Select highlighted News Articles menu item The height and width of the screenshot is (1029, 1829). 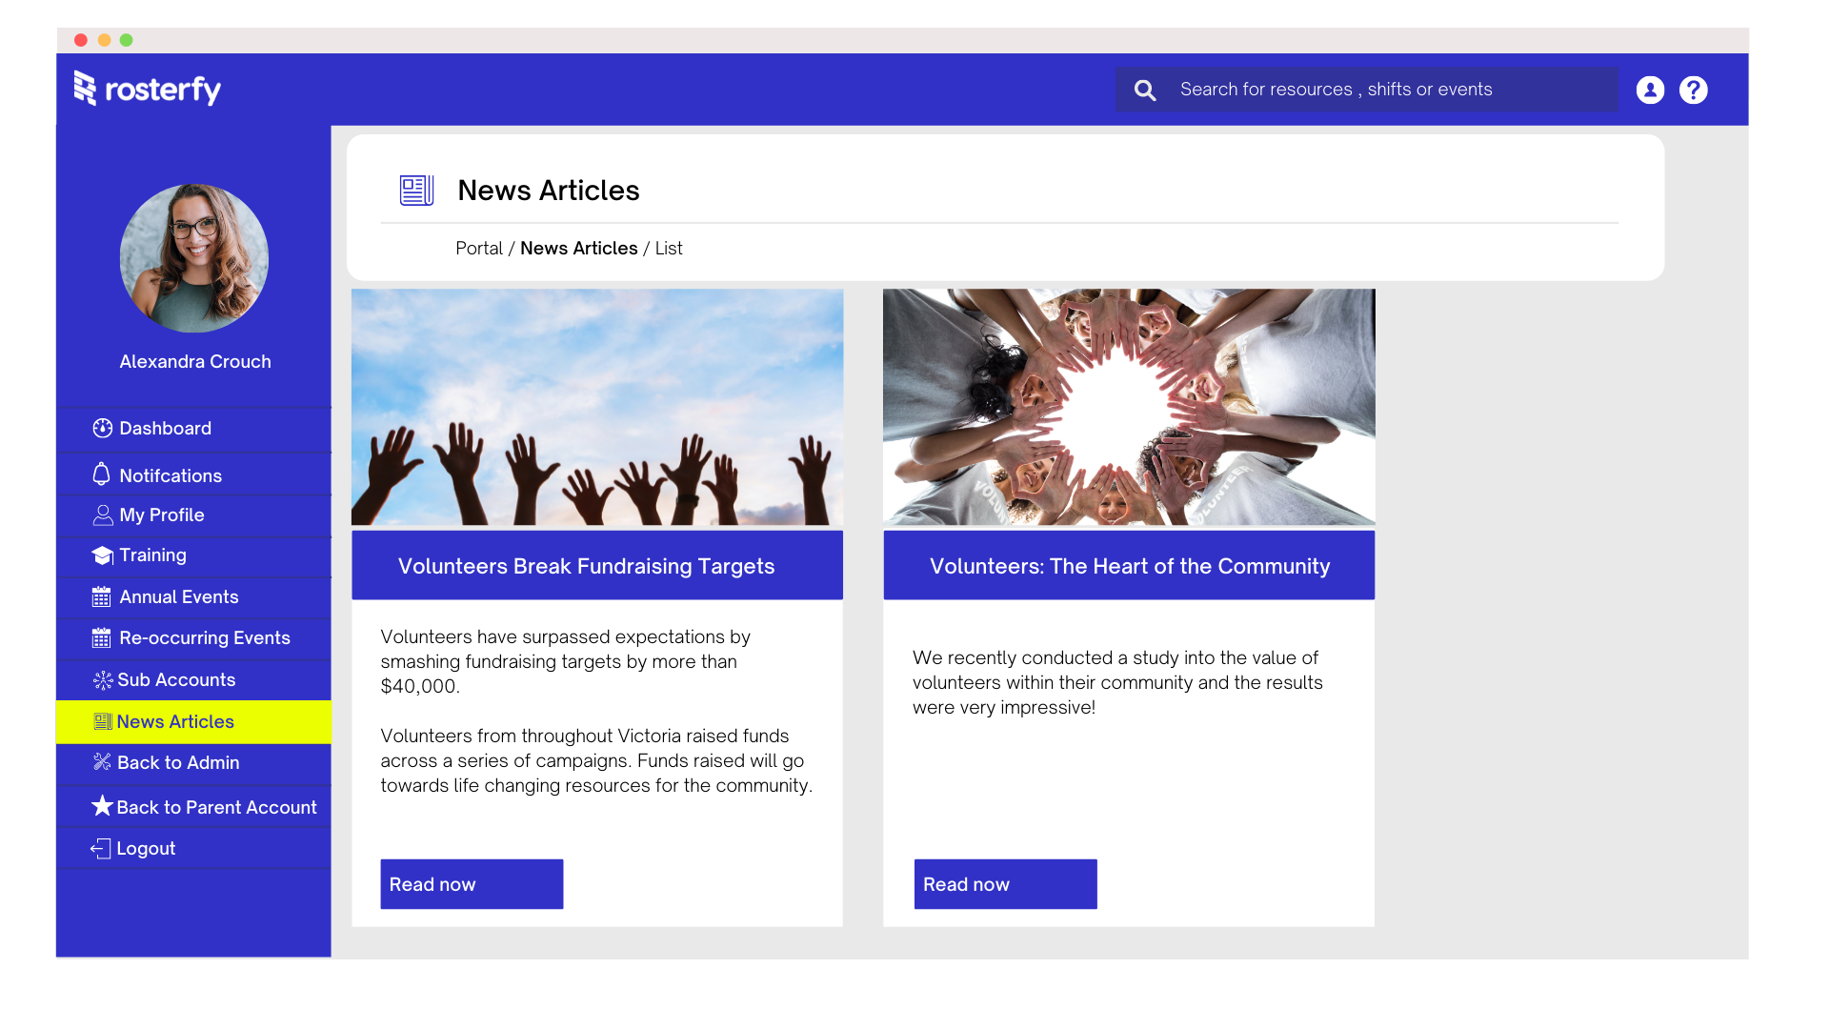194,722
